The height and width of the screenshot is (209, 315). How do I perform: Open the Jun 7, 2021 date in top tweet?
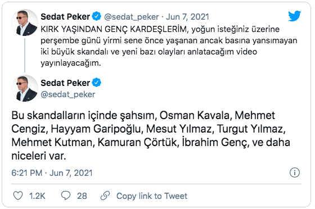click(187, 17)
